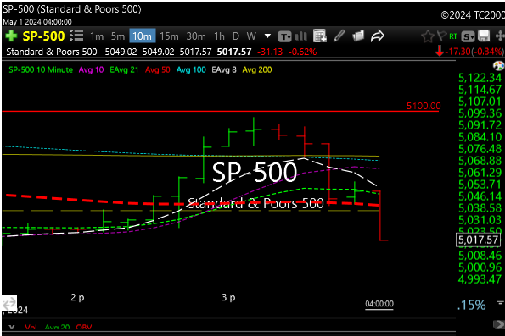Click the Avg 200 indicator label
The width and height of the screenshot is (505, 336).
coord(257,69)
